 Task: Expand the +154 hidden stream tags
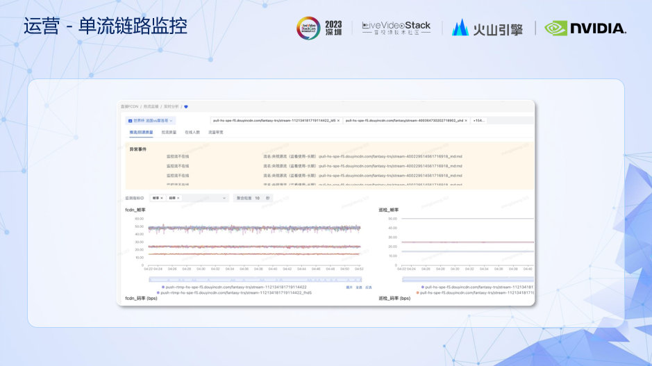[x=479, y=120]
